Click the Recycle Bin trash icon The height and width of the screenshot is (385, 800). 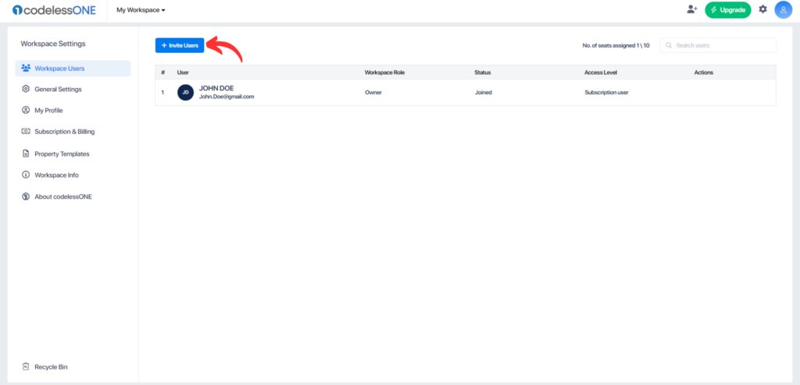click(26, 366)
